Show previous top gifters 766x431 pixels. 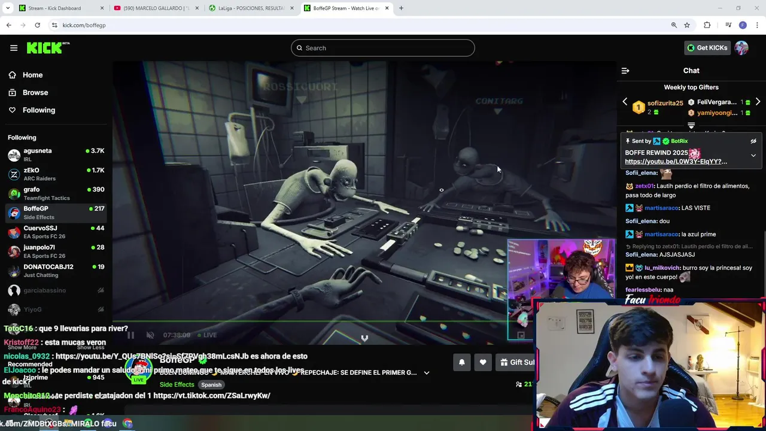pos(625,102)
